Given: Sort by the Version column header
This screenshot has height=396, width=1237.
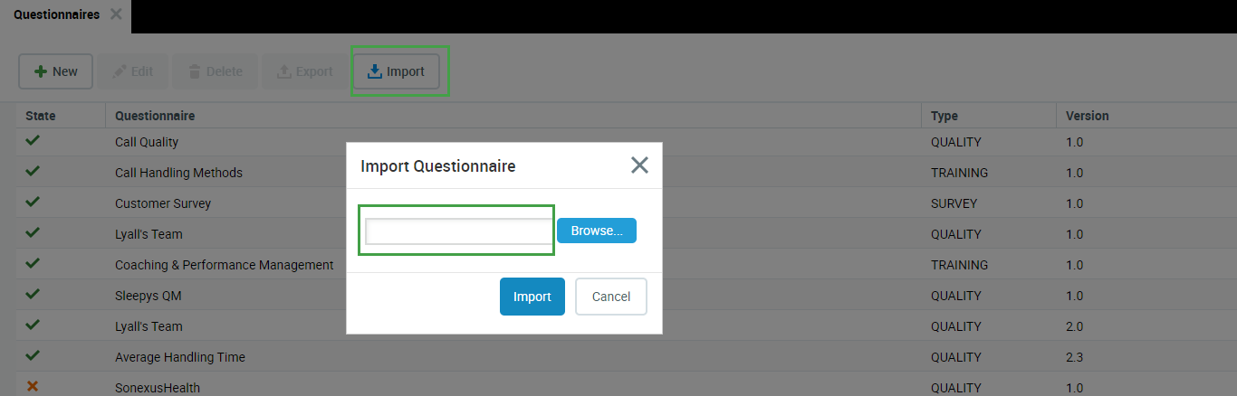Looking at the screenshot, I should (x=1087, y=116).
